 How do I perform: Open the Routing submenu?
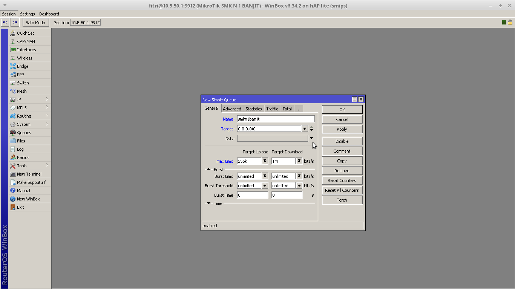[29, 116]
